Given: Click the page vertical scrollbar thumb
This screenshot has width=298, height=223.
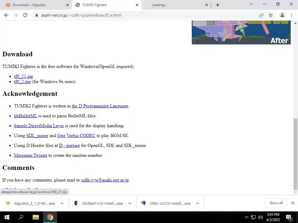Looking at the screenshot, I should click(x=295, y=154).
